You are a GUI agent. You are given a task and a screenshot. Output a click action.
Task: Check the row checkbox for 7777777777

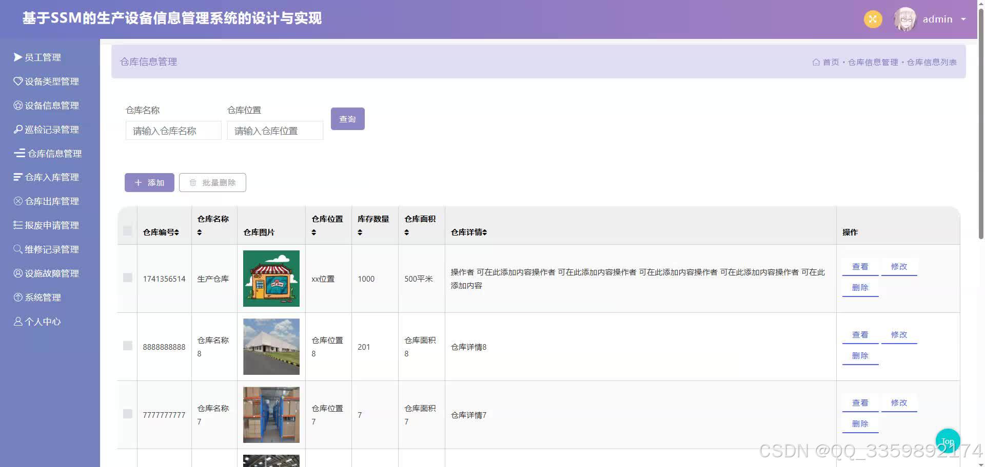pyautogui.click(x=128, y=414)
